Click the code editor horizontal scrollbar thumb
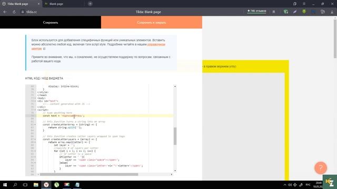Image resolution: width=337 pixels, height=189 pixels. [x=89, y=174]
